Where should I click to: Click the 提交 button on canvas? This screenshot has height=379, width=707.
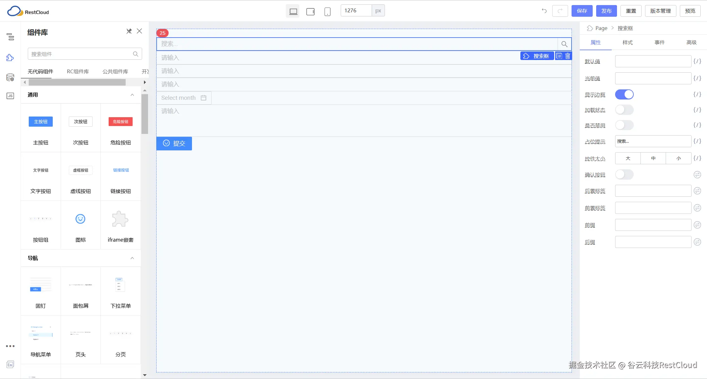(x=174, y=143)
